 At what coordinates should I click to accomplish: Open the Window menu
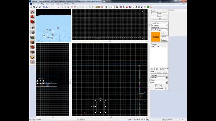67,4
